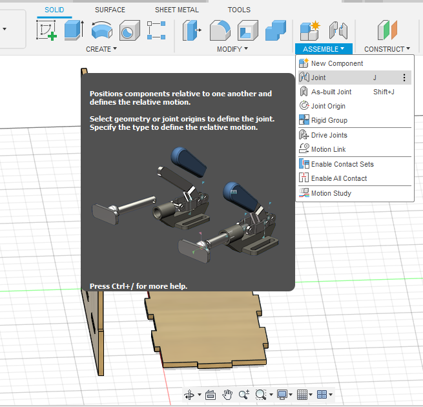Open Grid and Snaps dropdown arrow
The image size is (423, 407).
[x=311, y=395]
